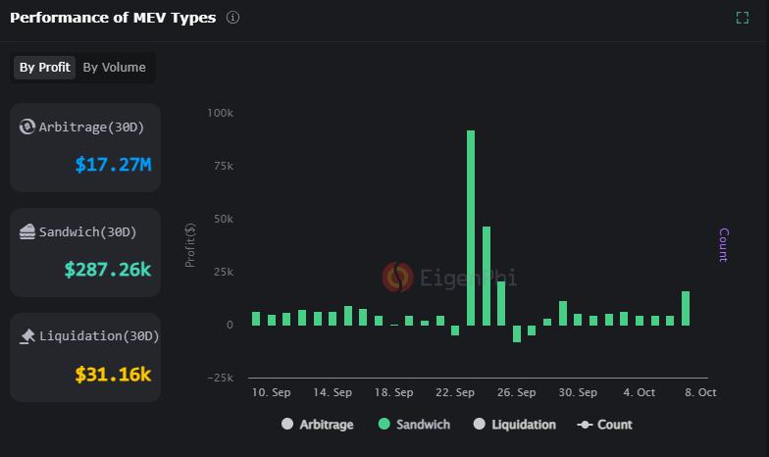
Task: Open the Arbitrage(30D) $17.27M card
Action: (x=85, y=147)
